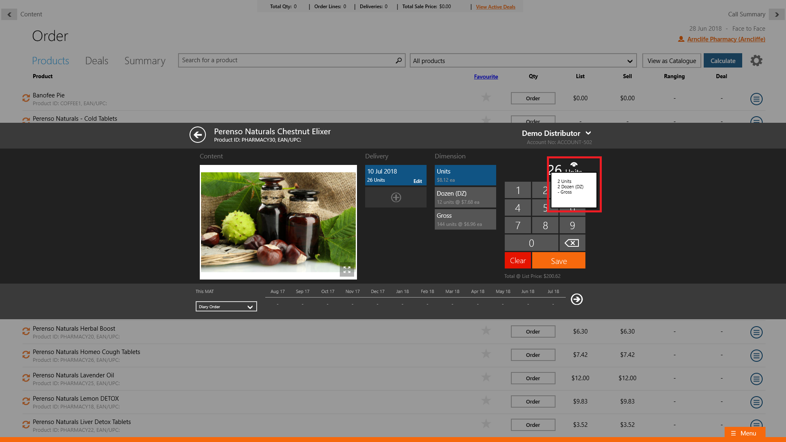Open the All products dropdown
Viewport: 786px width, 442px height.
(x=523, y=61)
